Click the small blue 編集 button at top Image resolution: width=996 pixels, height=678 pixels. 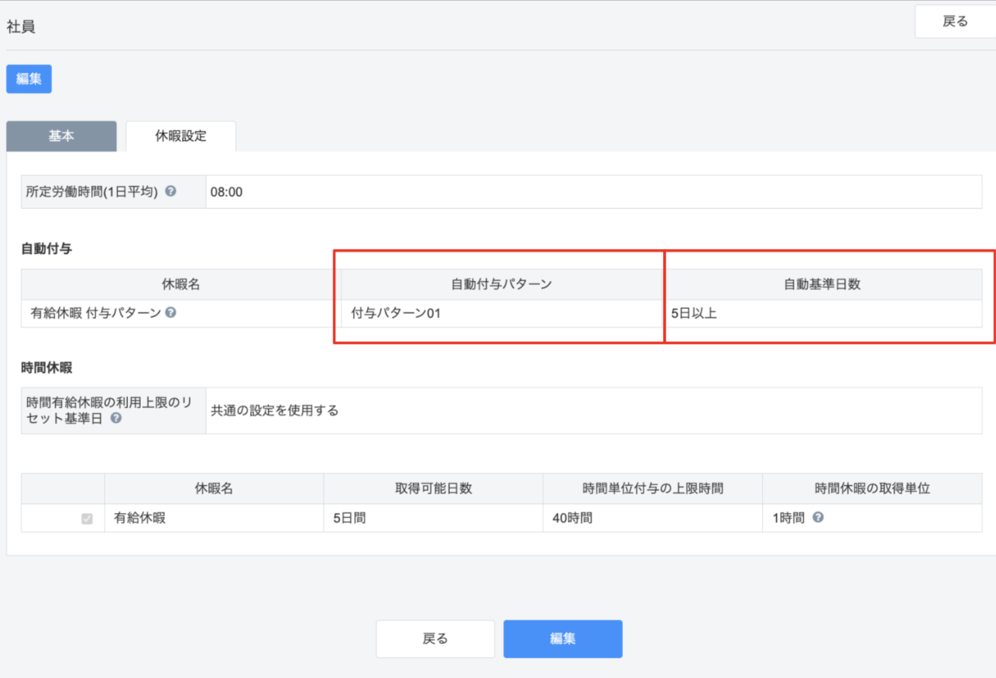click(29, 79)
